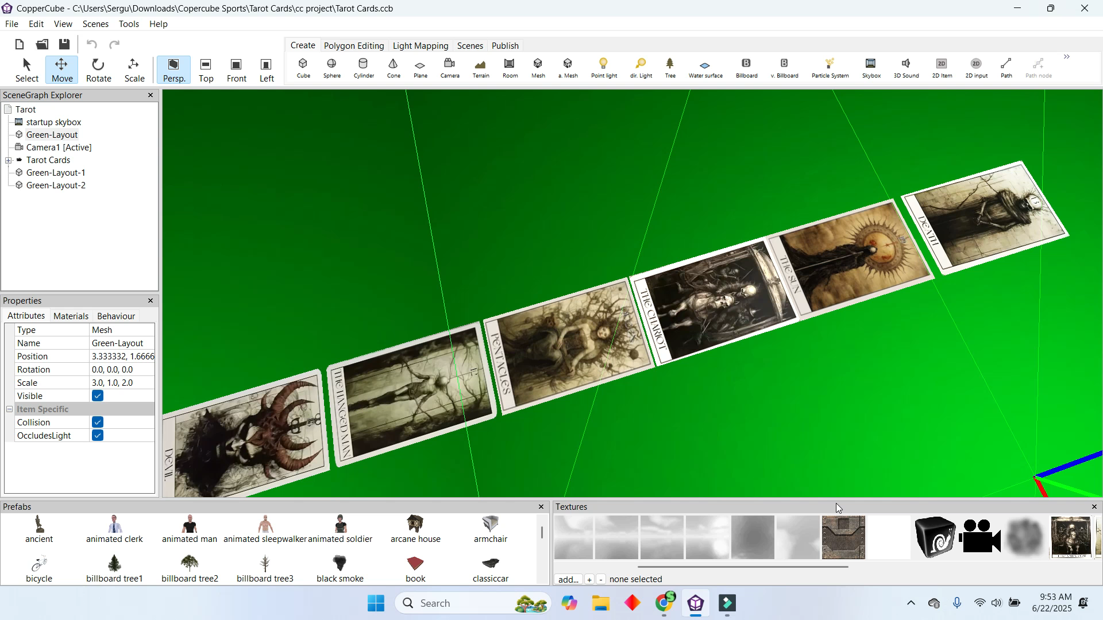The image size is (1103, 620).
Task: Add a 3D Sound node
Action: 907,68
